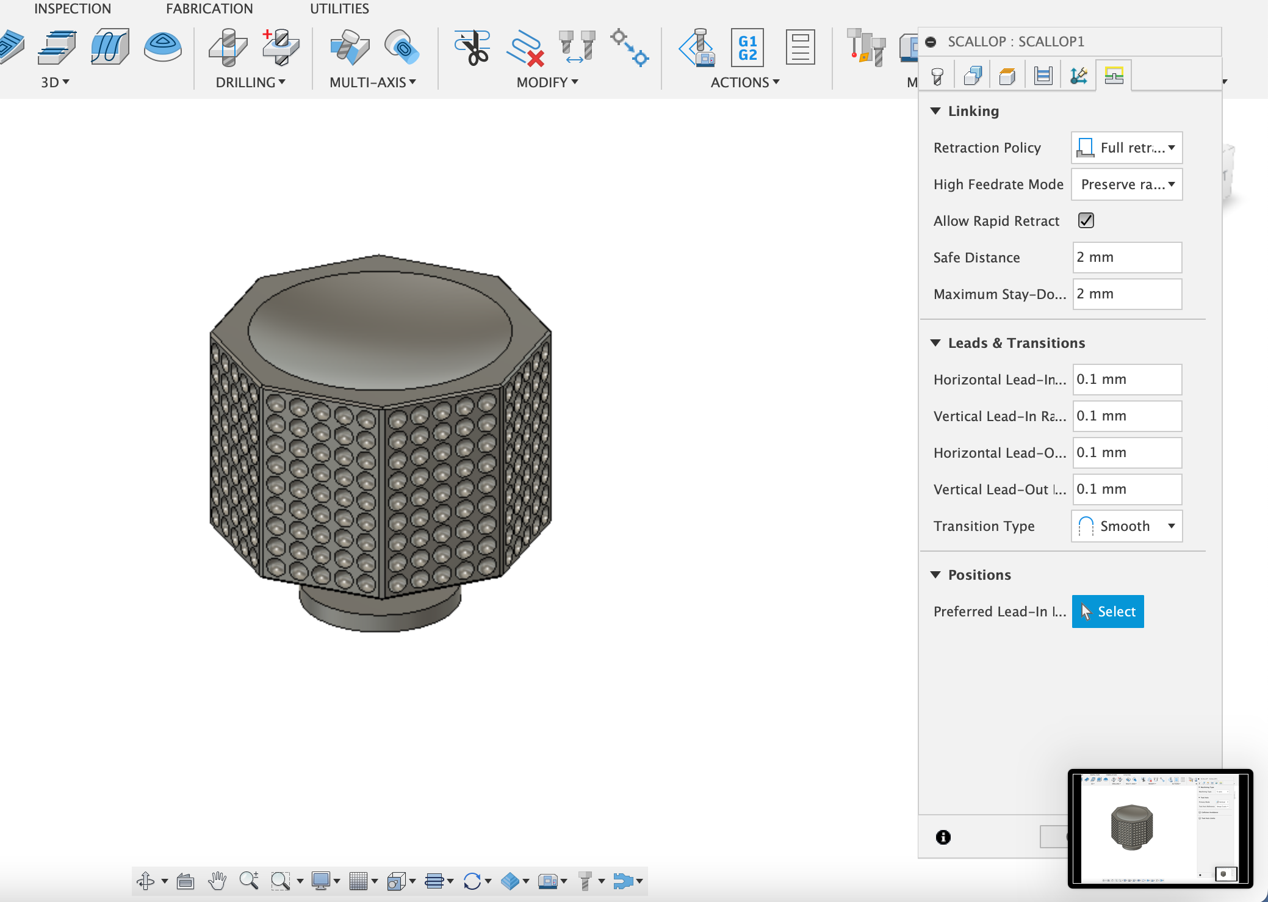Open the Orbit type dropdown arrow
This screenshot has height=902, width=1268.
pos(165,881)
